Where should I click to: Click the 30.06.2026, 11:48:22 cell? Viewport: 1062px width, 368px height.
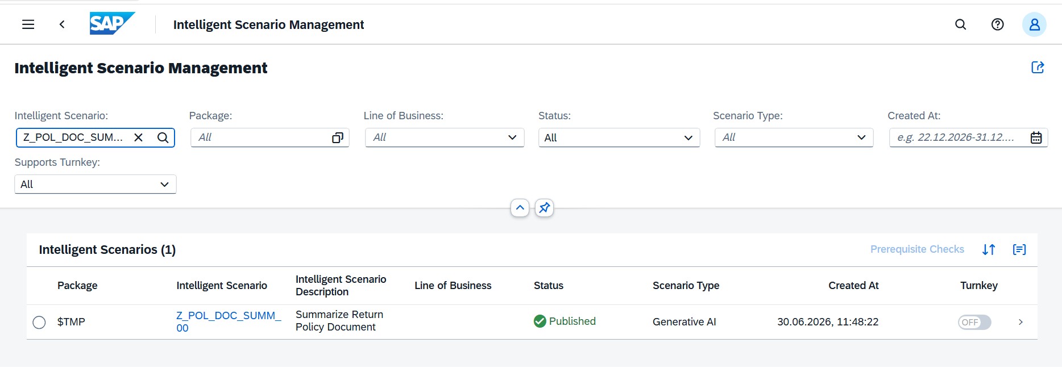828,322
